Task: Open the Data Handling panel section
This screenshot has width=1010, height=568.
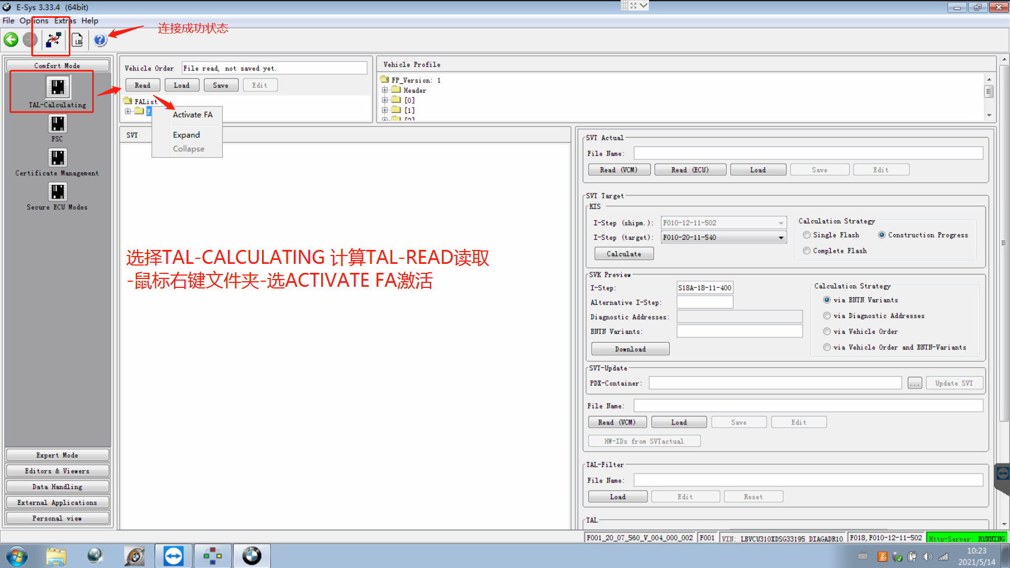Action: coord(58,486)
